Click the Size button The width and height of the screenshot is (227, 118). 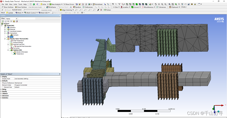116,7
